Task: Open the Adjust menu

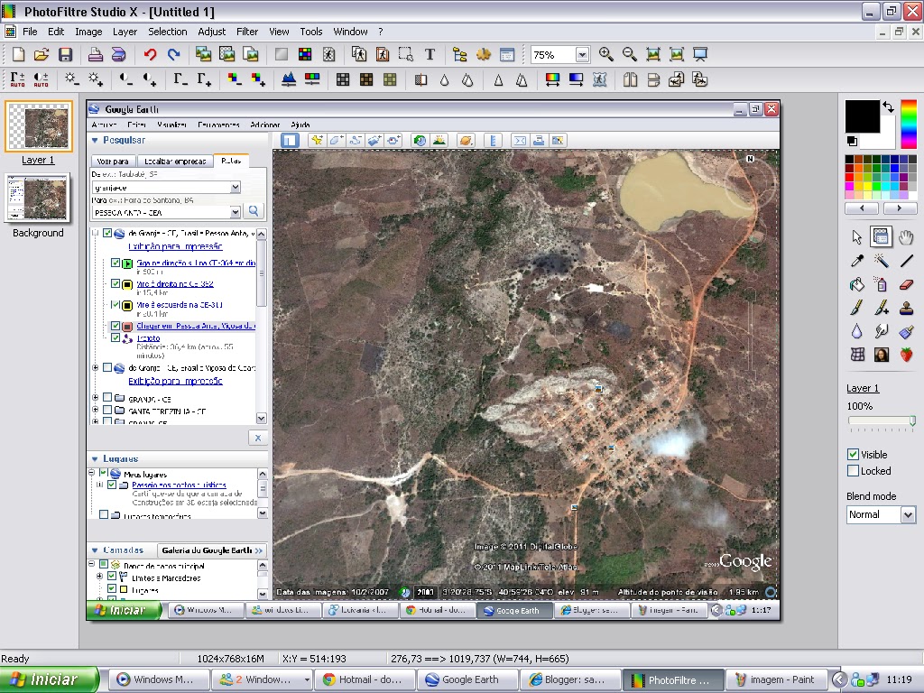Action: coord(211,32)
